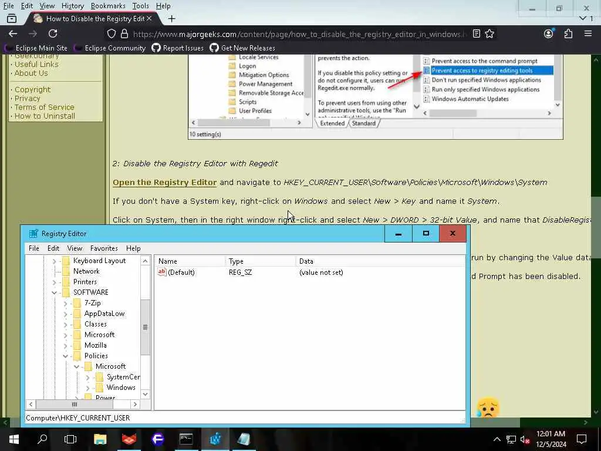This screenshot has height=451, width=601.
Task: Go back with the browser back arrow
Action: coord(13,33)
